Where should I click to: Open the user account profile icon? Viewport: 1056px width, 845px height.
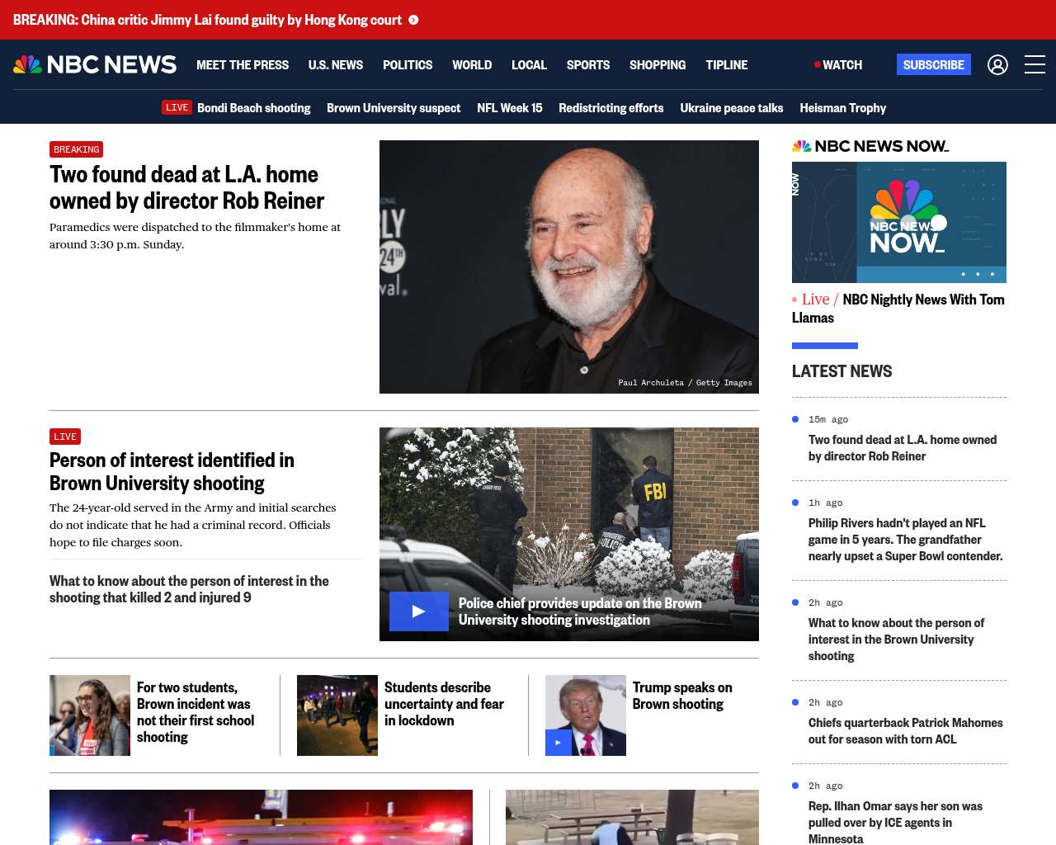coord(997,64)
